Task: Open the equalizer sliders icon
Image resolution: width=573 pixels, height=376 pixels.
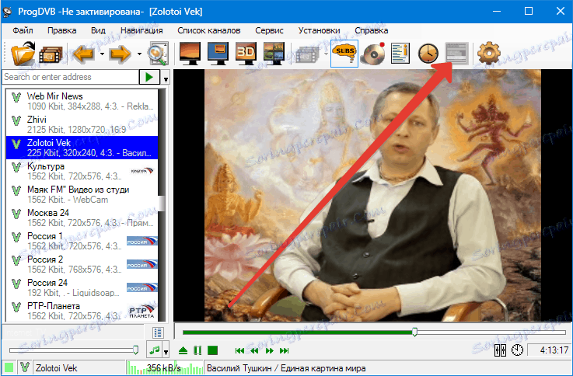Action: 500,350
